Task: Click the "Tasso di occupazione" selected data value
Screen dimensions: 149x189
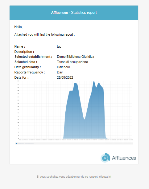Action: click(72, 62)
